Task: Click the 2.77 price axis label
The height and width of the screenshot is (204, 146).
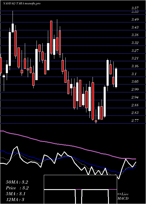Action: (x=135, y=120)
